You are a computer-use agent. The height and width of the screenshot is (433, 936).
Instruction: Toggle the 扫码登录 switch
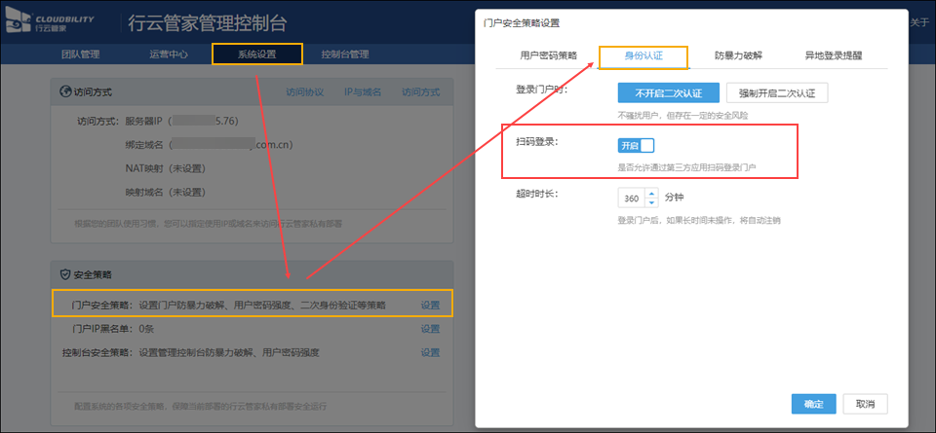[635, 145]
